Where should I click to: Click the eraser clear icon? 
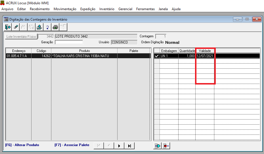16,27
